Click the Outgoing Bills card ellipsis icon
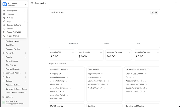This screenshot has width=180, height=107. tap(73, 52)
